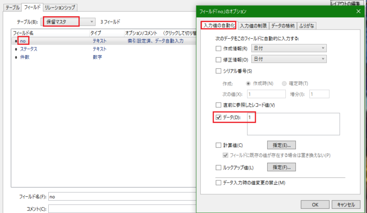
Task: Check the シリアル番号 option
Action: click(x=218, y=71)
